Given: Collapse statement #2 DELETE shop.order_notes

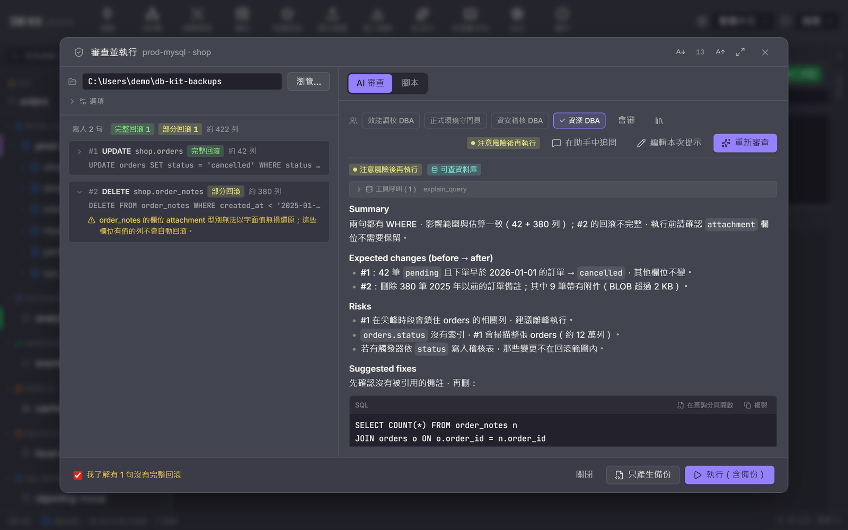Looking at the screenshot, I should [x=79, y=192].
